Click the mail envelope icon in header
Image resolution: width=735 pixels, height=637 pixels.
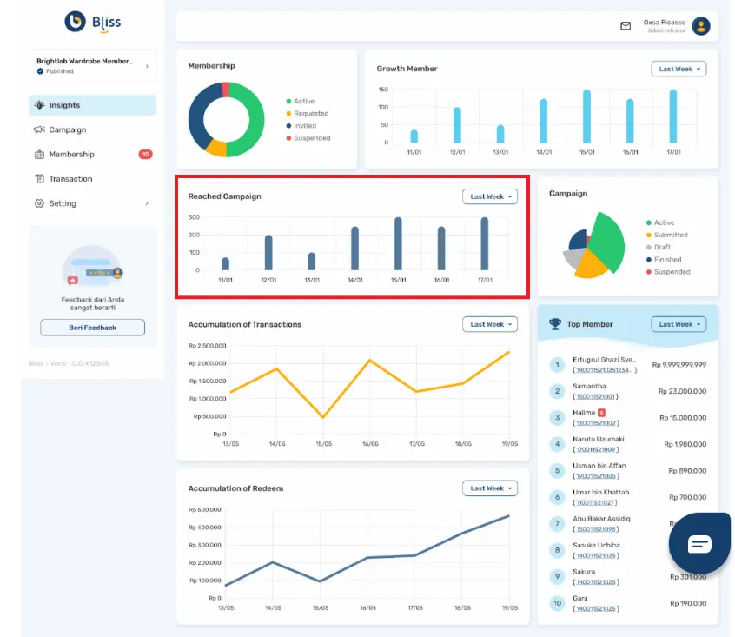click(x=626, y=26)
